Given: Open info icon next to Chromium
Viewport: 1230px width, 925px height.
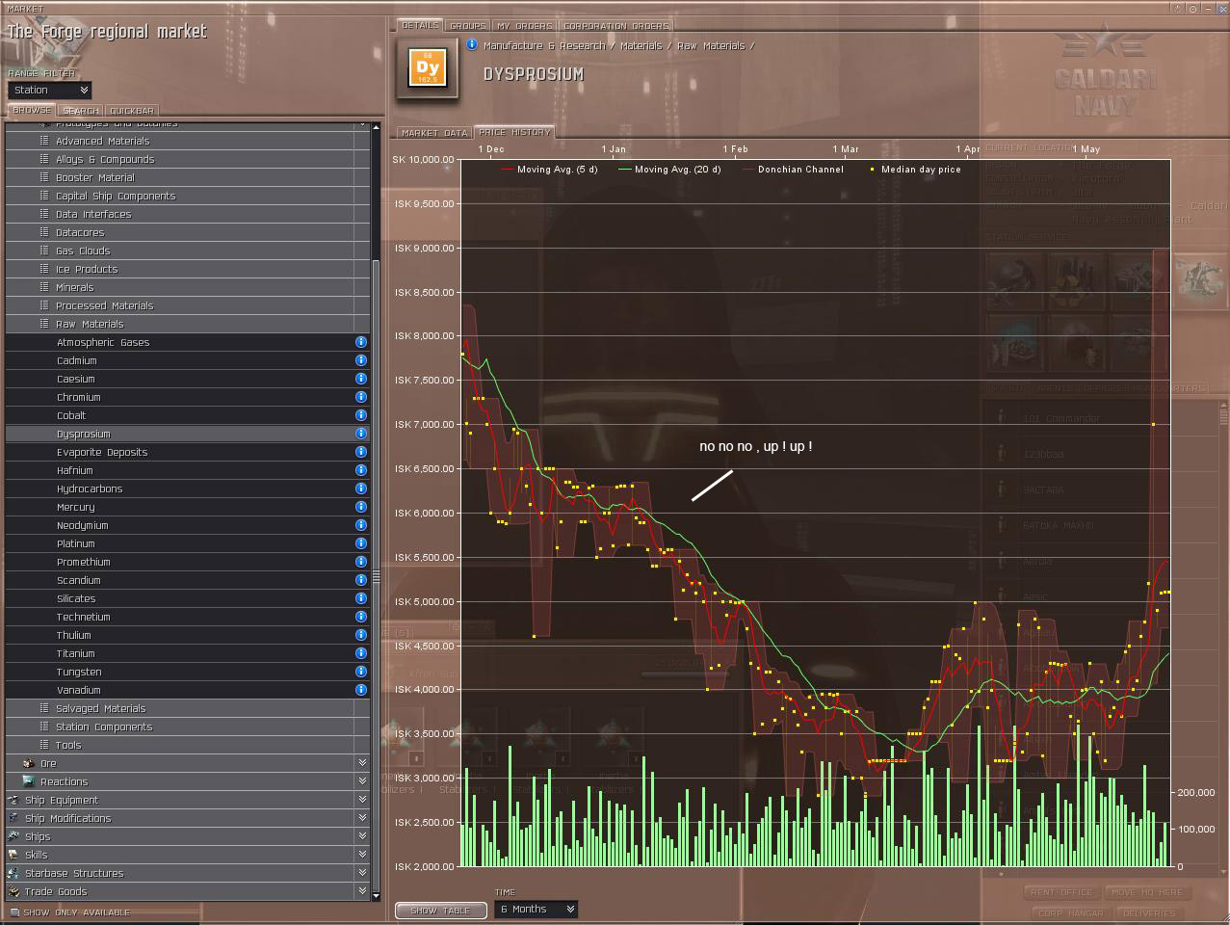Looking at the screenshot, I should pyautogui.click(x=361, y=397).
